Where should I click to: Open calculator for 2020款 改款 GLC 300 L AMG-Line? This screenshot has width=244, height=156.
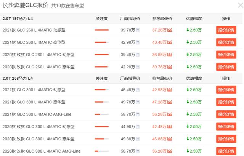(138, 151)
